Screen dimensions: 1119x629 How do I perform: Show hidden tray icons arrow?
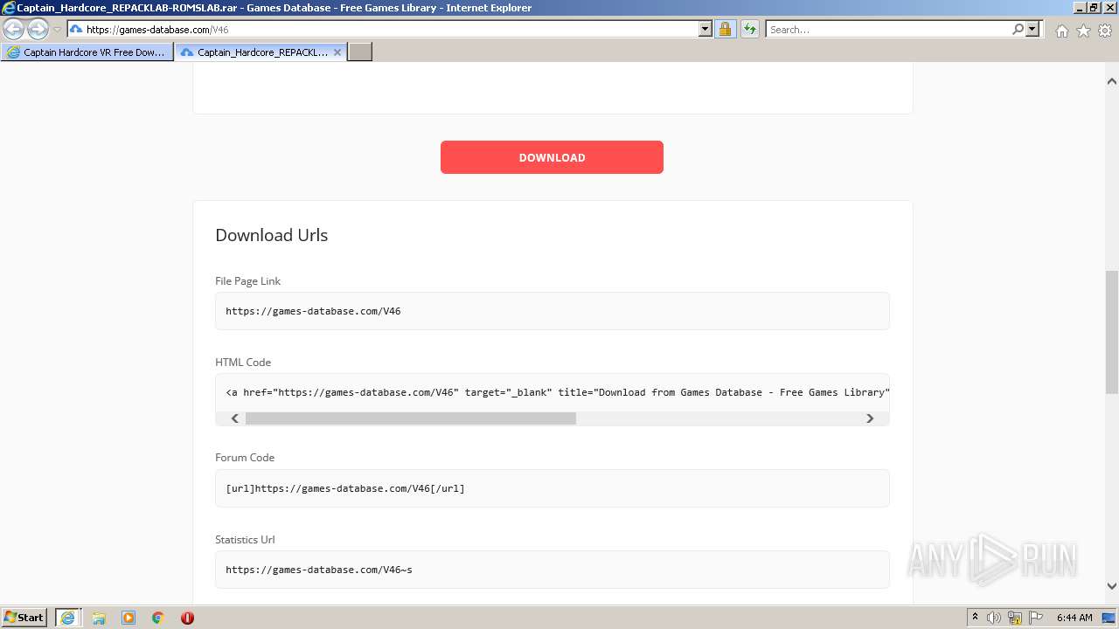[x=975, y=618]
